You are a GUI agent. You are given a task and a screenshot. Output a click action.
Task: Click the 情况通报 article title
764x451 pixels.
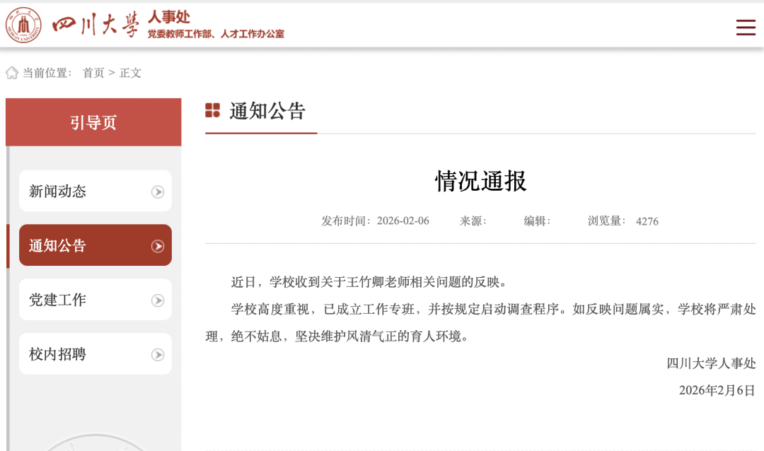(480, 182)
